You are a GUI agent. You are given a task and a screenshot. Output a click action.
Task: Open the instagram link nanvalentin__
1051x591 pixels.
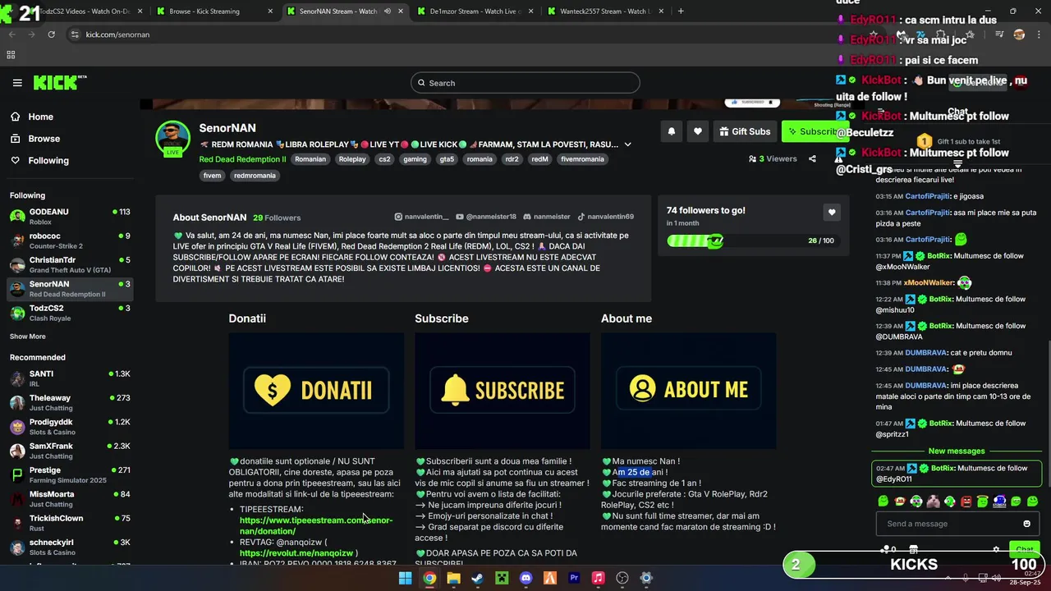pos(422,217)
